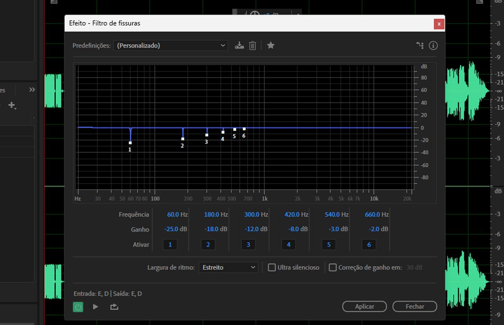
Task: Enable the Ultra silencioso checkbox
Action: coord(272,267)
